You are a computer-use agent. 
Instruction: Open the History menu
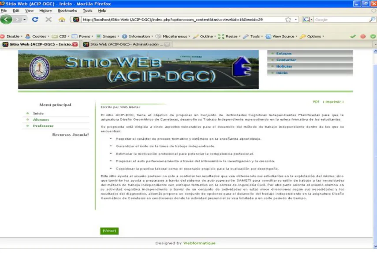coord(46,11)
